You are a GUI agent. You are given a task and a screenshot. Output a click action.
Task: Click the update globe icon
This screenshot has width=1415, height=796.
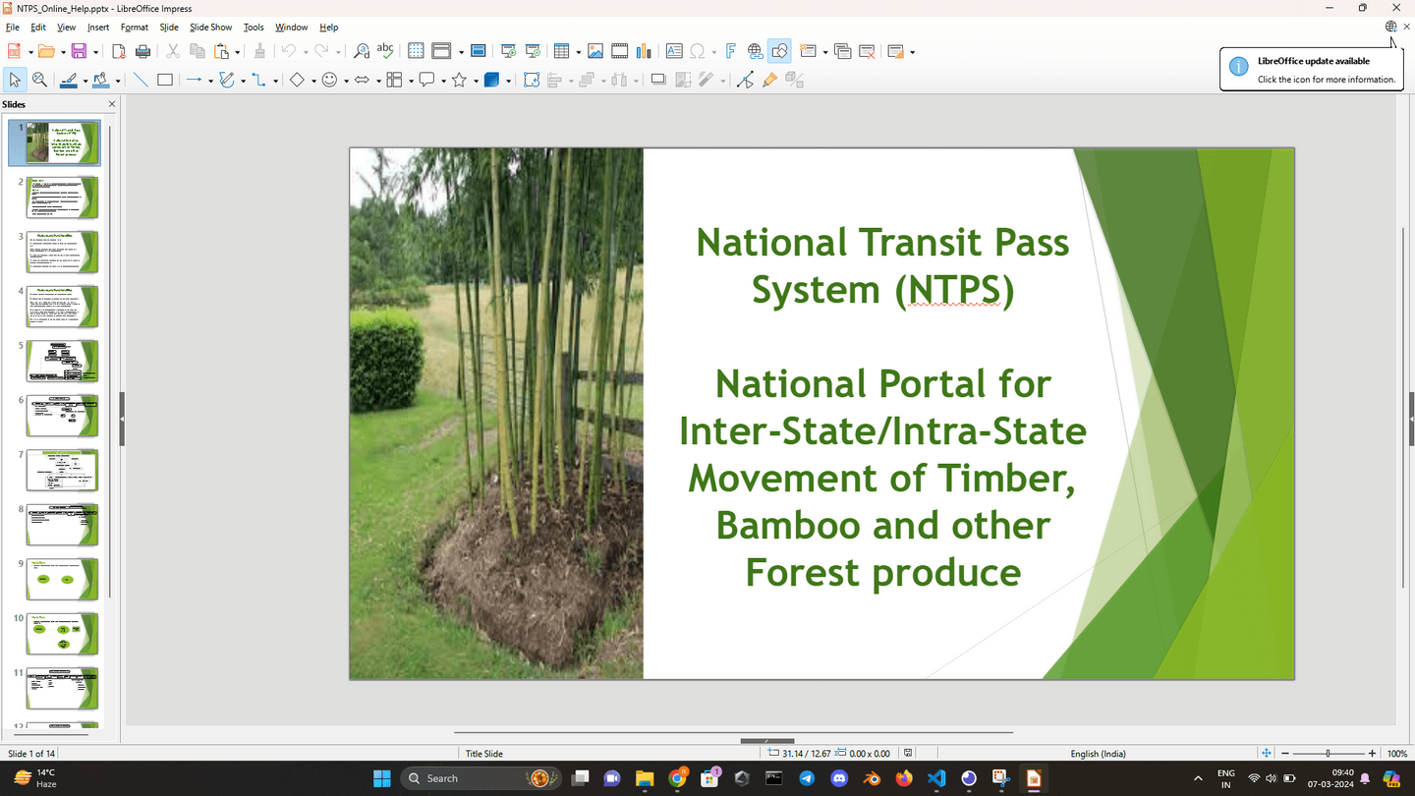pos(1390,28)
